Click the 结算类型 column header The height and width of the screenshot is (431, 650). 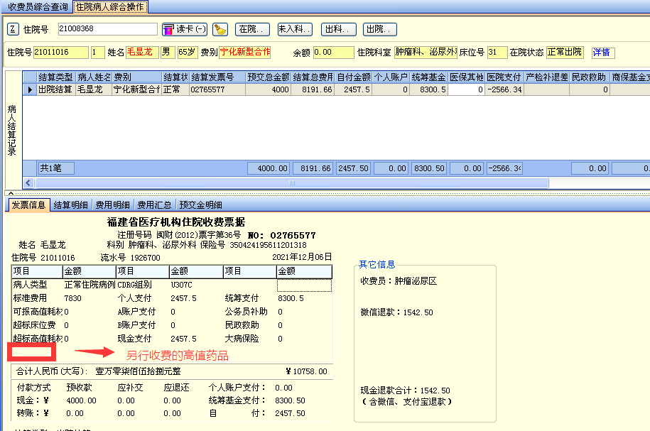(x=56, y=77)
